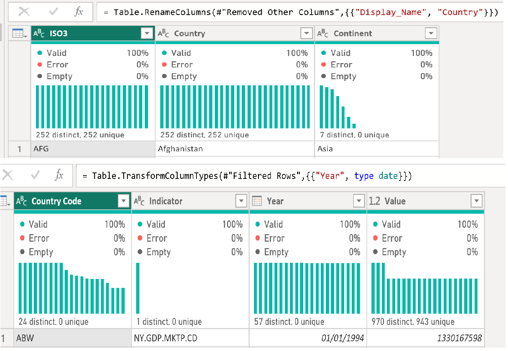Select the Value column header
The image size is (508, 351).
pyautogui.click(x=425, y=201)
